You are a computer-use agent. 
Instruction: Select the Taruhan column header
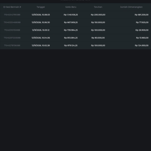pyautogui.click(x=98, y=7)
